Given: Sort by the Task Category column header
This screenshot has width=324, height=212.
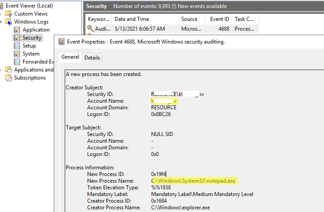Looking at the screenshot, I should coord(245,19).
